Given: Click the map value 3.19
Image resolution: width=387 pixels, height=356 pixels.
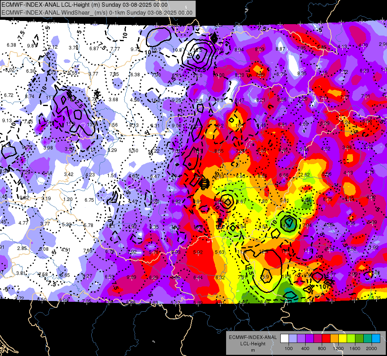Looking at the screenshot, I should (46, 199).
